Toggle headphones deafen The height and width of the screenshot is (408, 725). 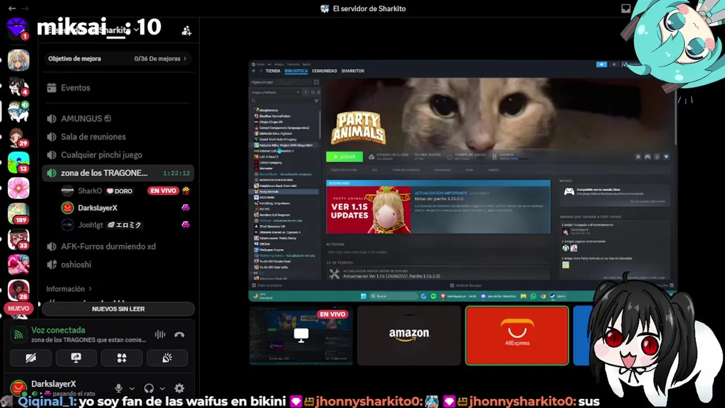tap(149, 388)
